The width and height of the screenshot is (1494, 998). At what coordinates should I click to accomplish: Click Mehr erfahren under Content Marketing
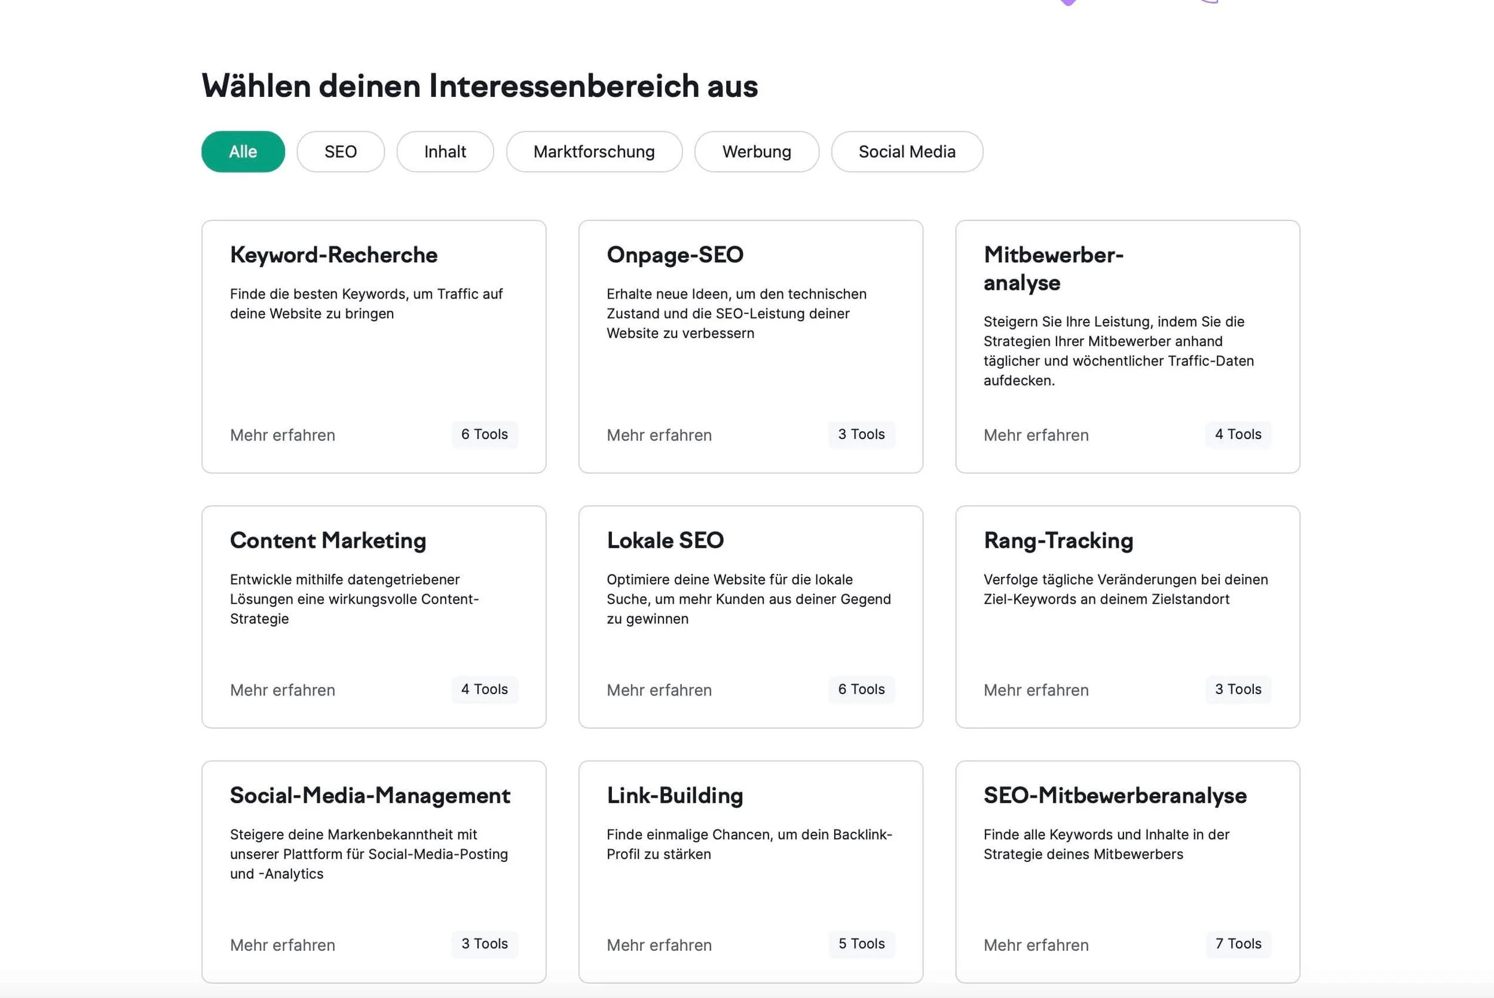click(x=282, y=690)
